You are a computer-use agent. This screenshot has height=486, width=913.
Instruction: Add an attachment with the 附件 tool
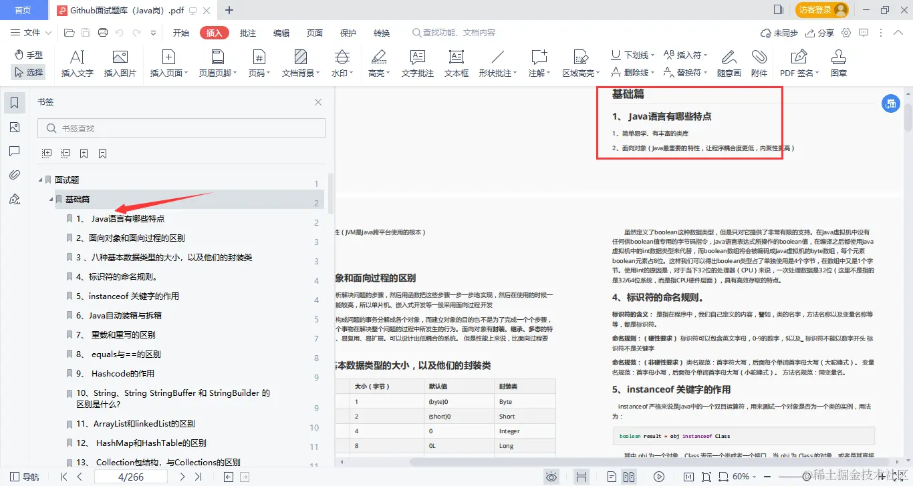pos(760,63)
